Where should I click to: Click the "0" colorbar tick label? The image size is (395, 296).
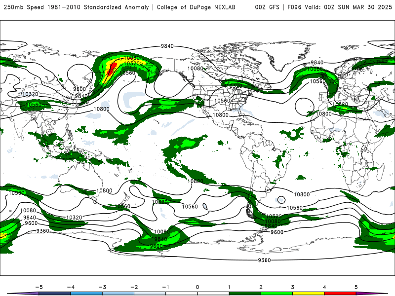coord(197,287)
